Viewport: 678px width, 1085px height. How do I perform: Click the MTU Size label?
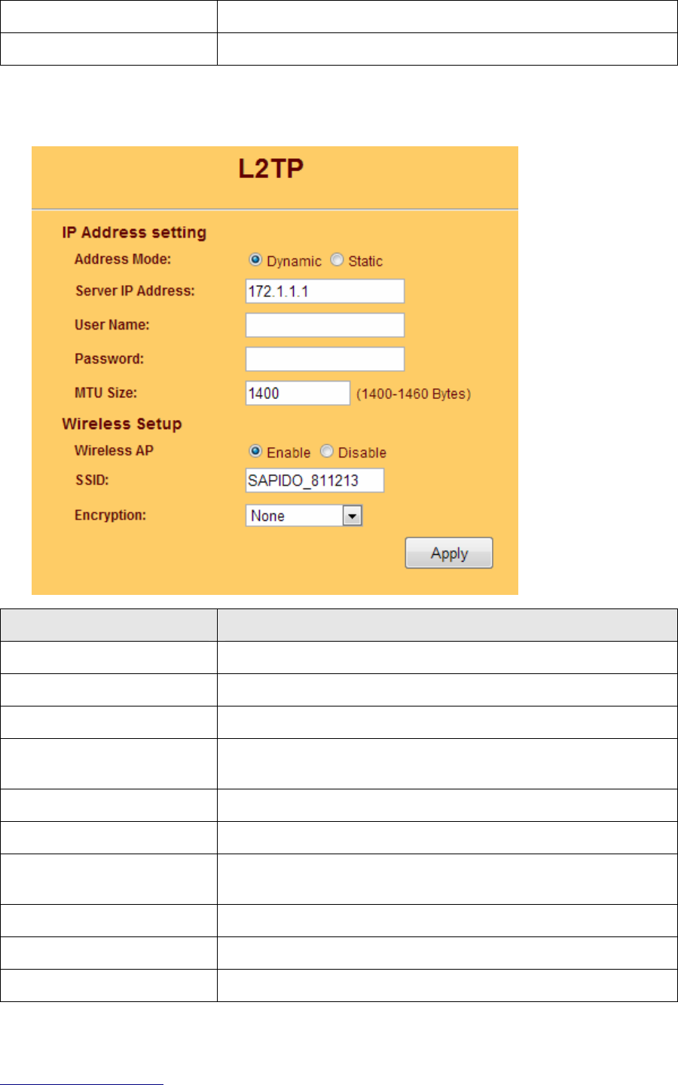coord(105,393)
